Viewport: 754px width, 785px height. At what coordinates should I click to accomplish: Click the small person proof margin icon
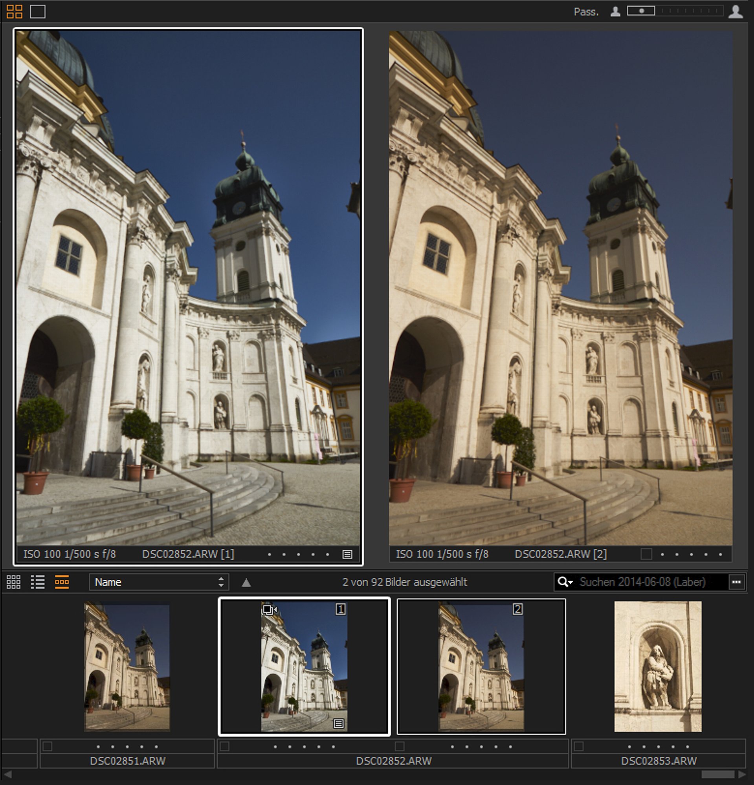(x=615, y=12)
